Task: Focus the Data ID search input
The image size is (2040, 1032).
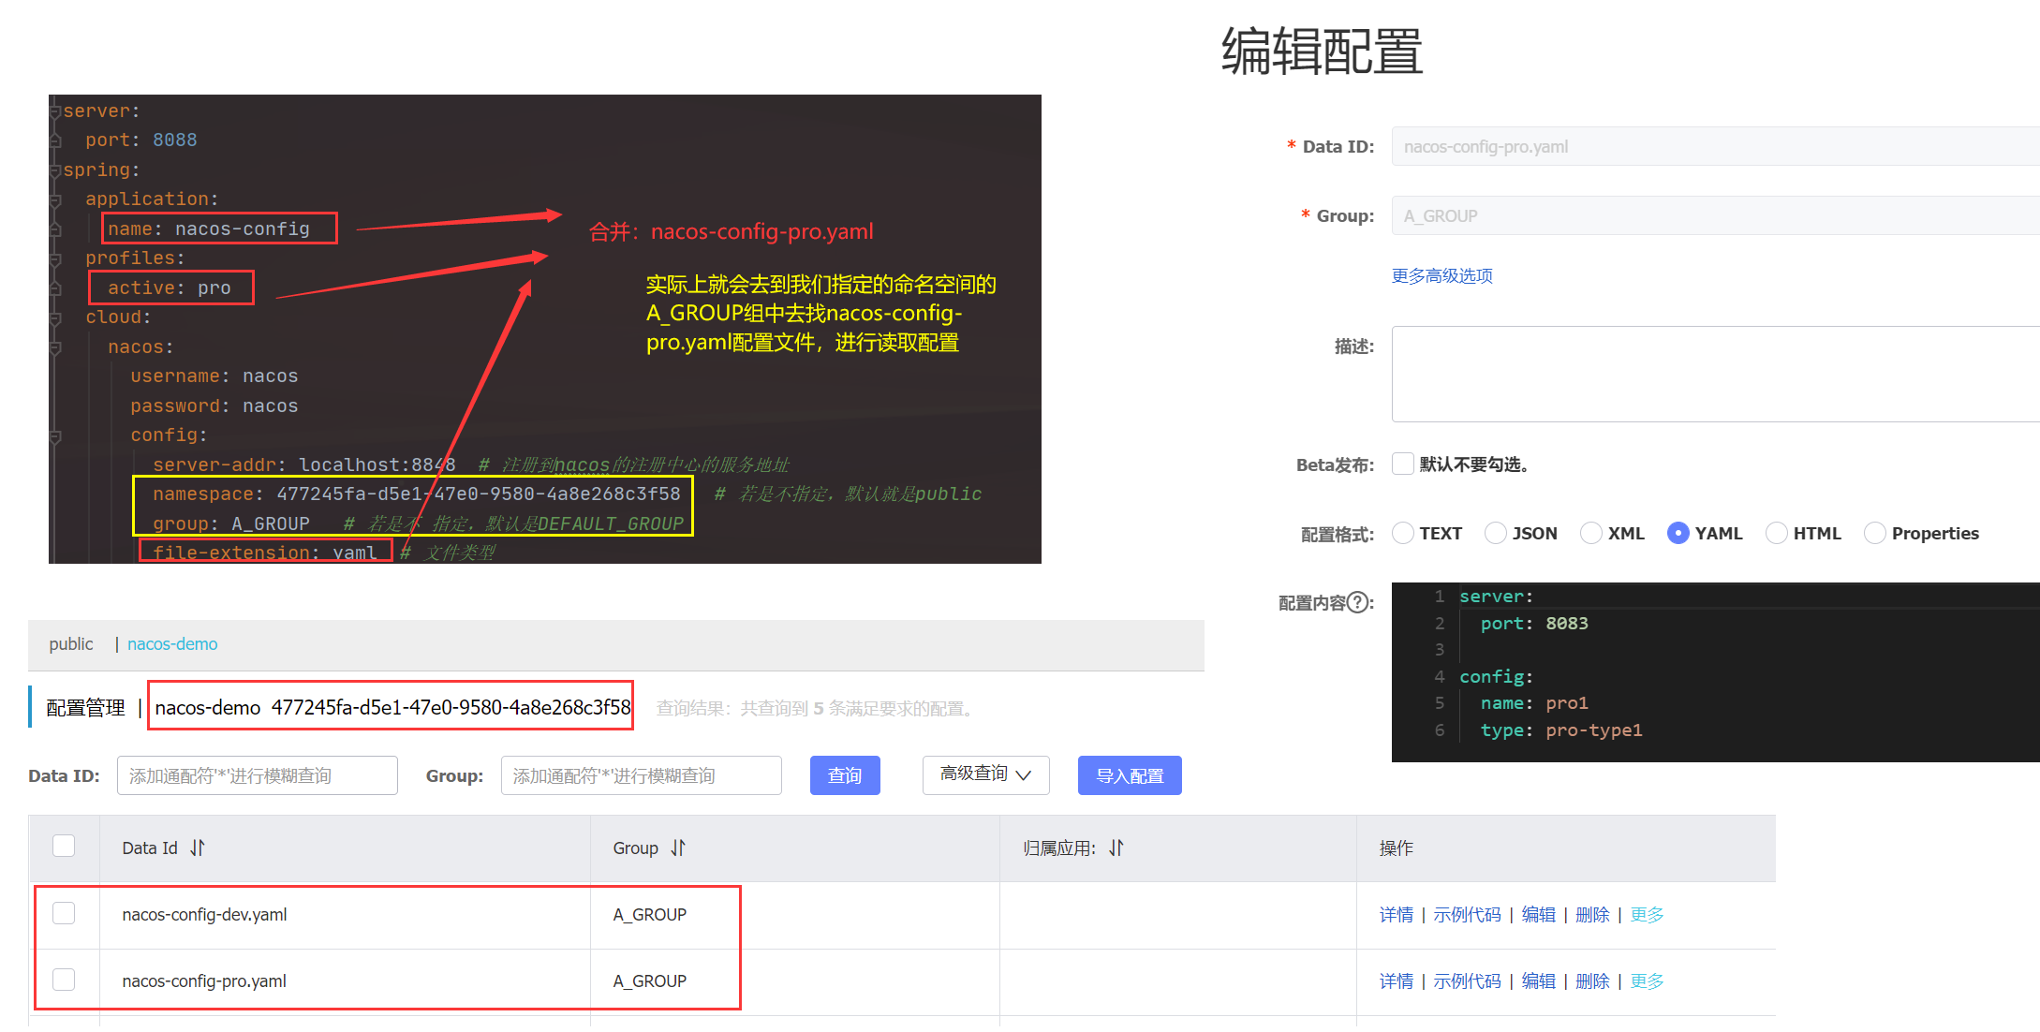Action: coord(257,775)
